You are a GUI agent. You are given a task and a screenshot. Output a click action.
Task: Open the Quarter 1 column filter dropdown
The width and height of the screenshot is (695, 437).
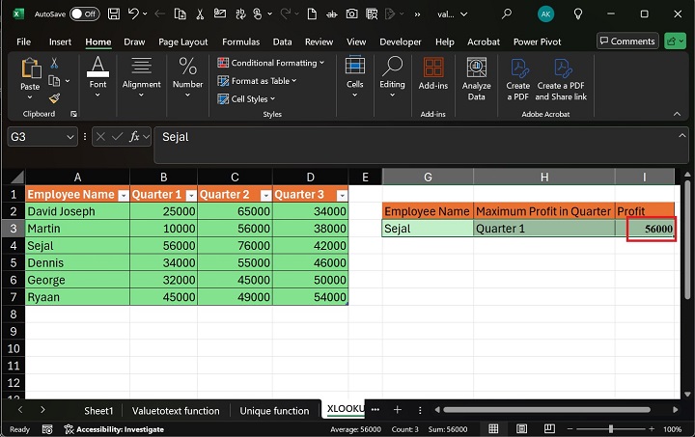[190, 195]
